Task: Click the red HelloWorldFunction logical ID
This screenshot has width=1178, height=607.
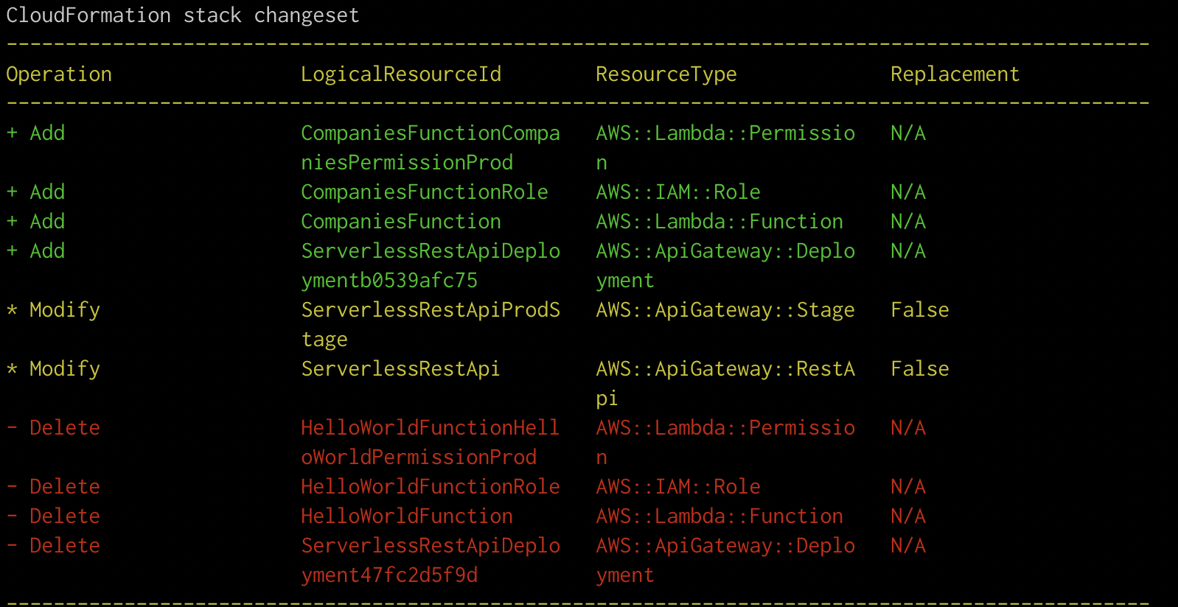Action: coord(407,516)
